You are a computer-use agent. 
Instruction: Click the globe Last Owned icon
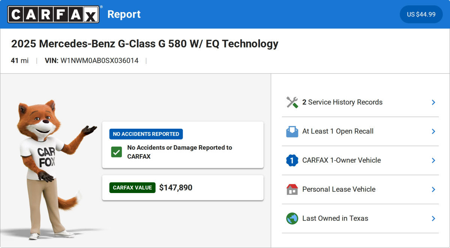[292, 218]
